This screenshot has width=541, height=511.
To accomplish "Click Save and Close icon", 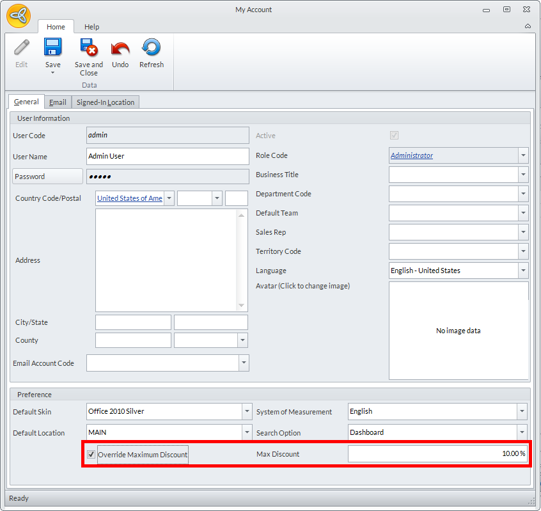I will coord(88,48).
